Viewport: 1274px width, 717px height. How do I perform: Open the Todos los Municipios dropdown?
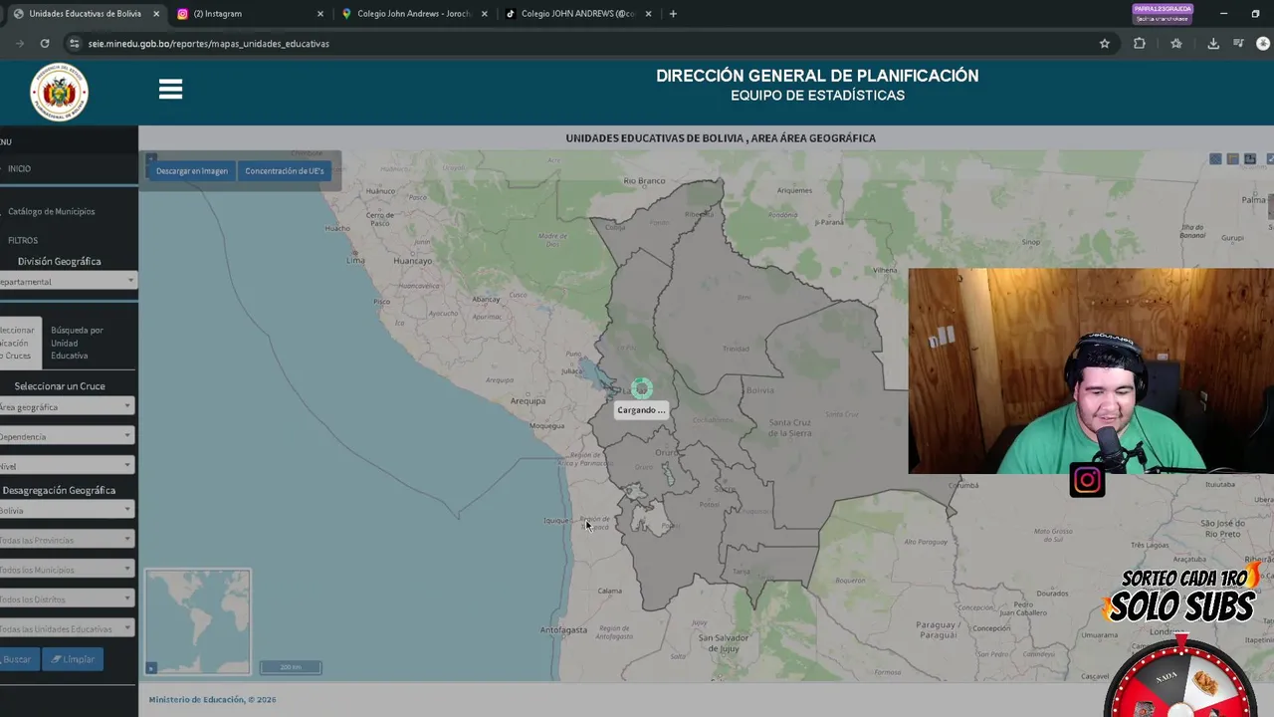[x=66, y=570]
